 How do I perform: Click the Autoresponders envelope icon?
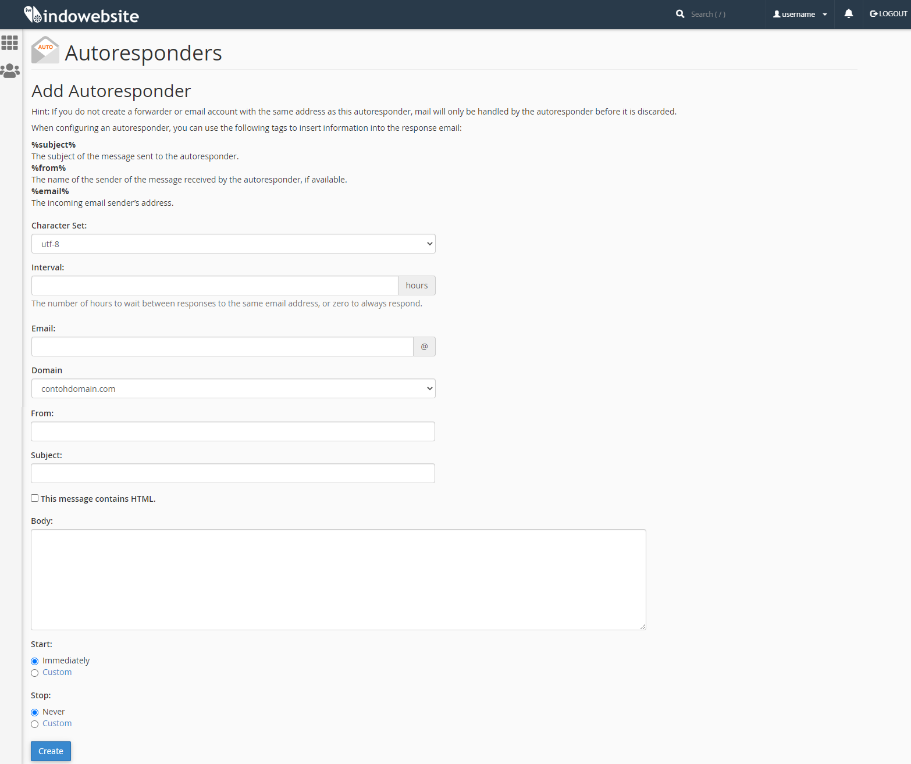(x=45, y=51)
